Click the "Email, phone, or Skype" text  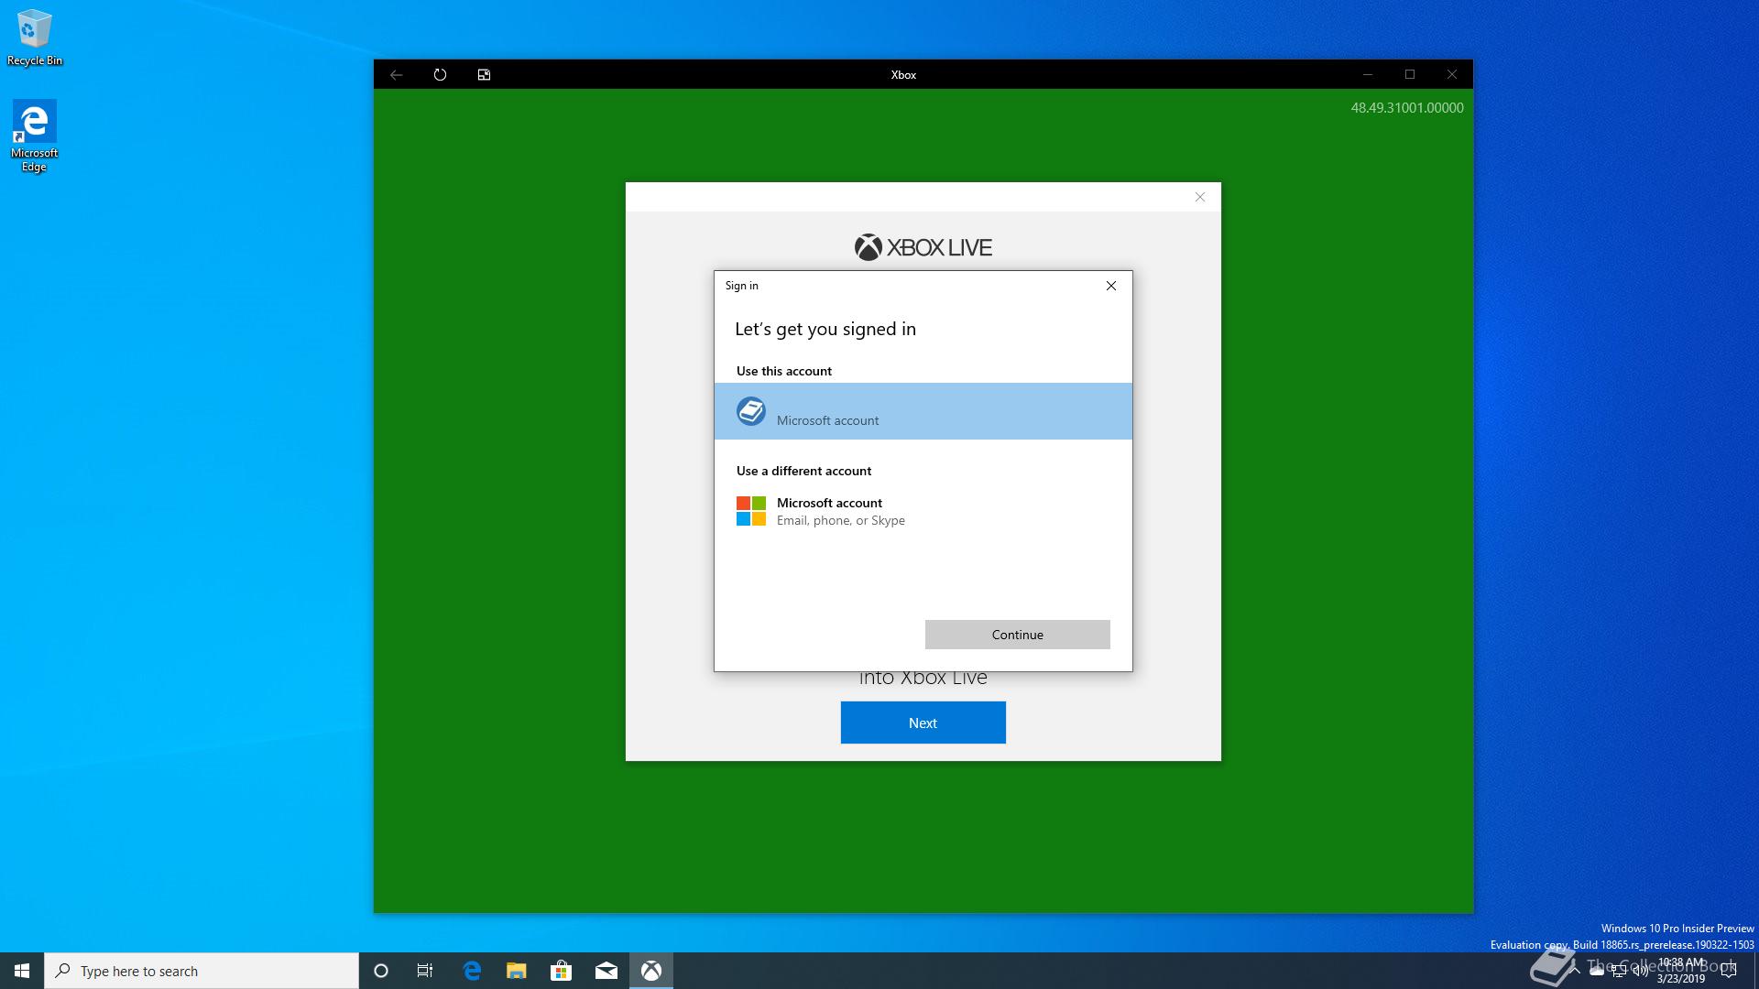tap(841, 520)
